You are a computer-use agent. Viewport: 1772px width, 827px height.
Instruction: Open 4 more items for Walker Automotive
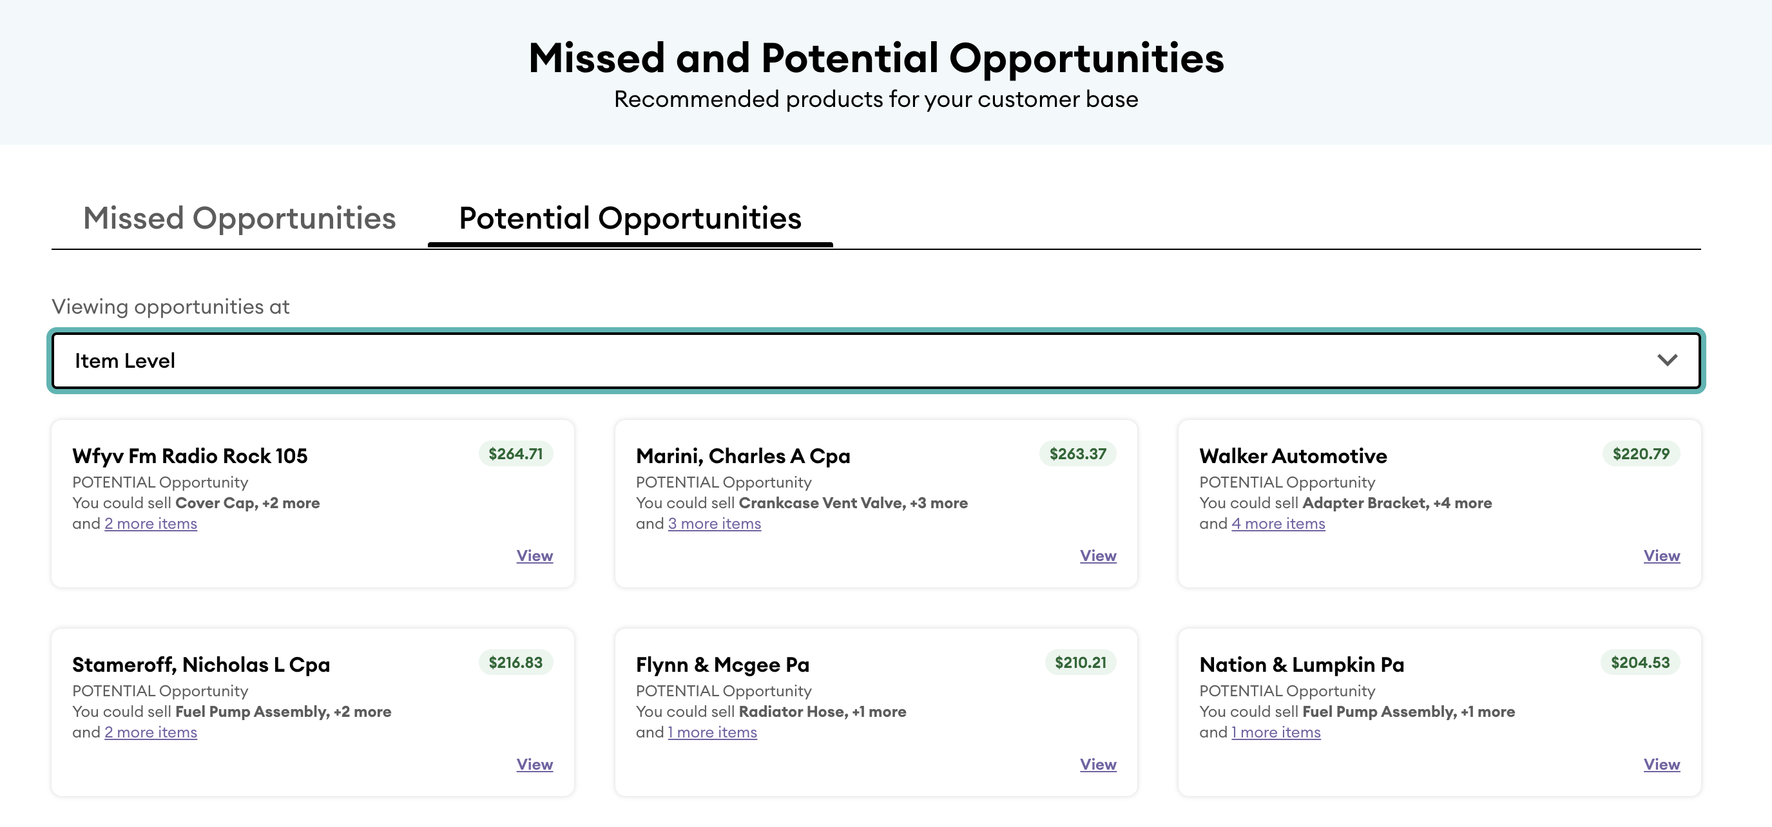1278,524
